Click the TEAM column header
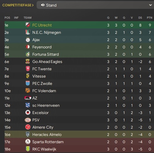 click(28, 18)
